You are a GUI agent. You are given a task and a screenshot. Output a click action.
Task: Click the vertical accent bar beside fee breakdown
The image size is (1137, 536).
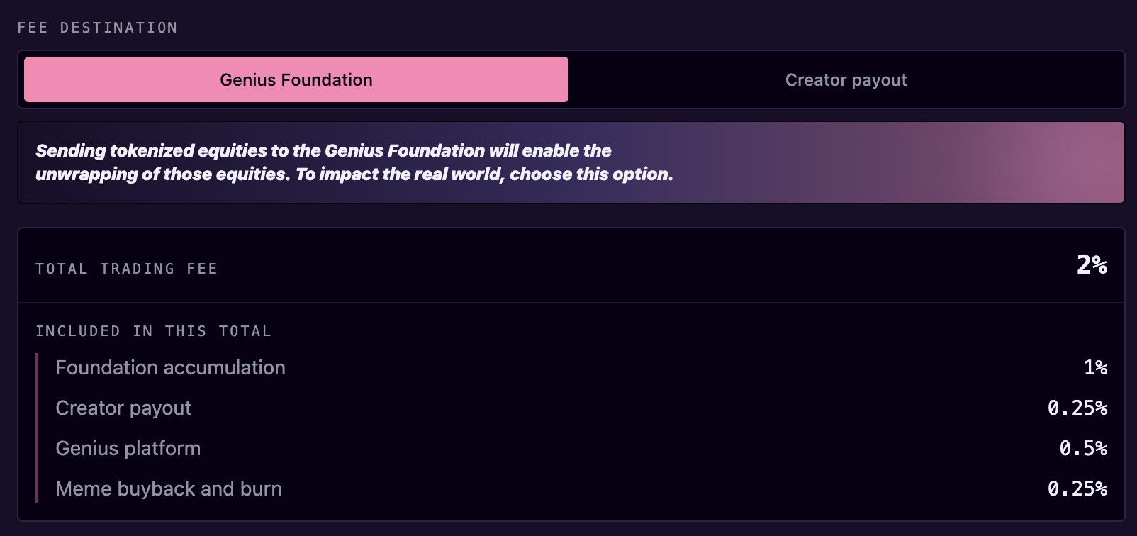coord(37,428)
